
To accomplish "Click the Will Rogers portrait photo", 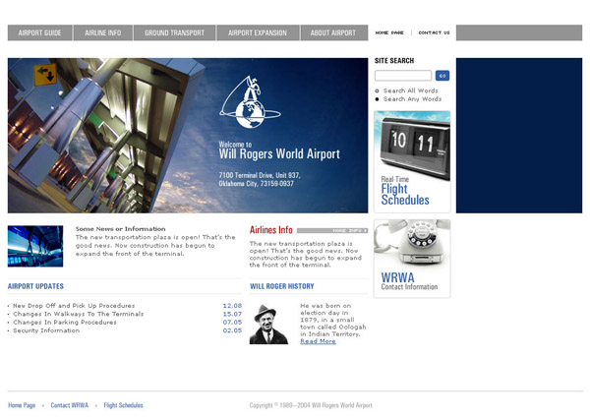I will [267, 324].
